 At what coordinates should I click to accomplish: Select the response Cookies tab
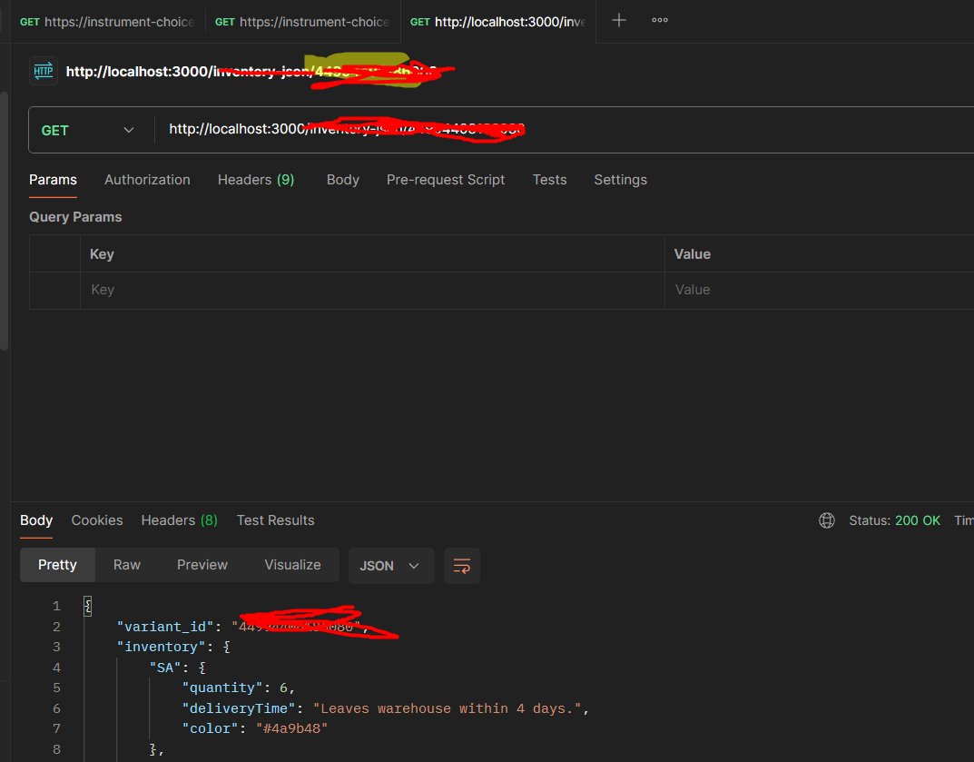coord(97,520)
